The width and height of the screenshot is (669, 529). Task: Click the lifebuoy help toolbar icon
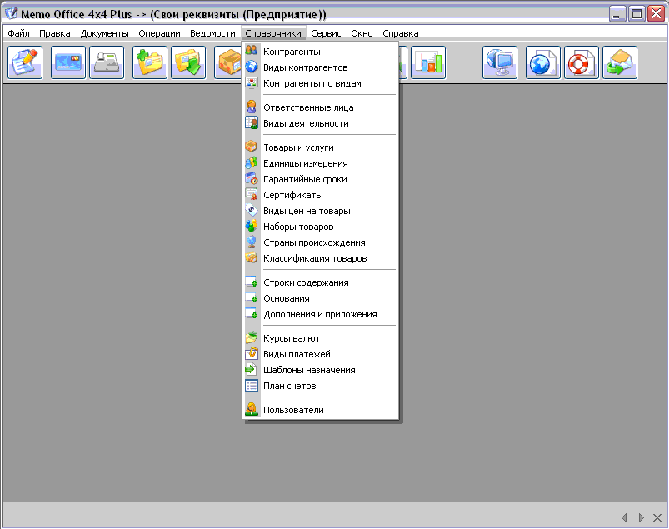pos(582,62)
